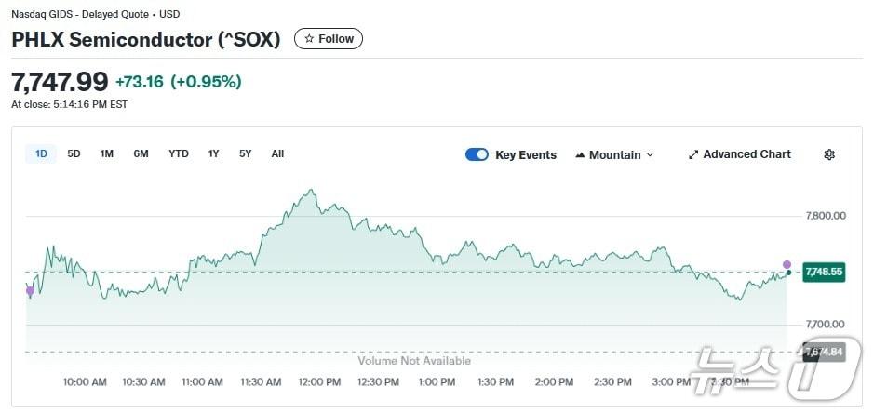This screenshot has height=413, width=874.
Task: Click the current price label 7,748.55
Action: (x=823, y=272)
